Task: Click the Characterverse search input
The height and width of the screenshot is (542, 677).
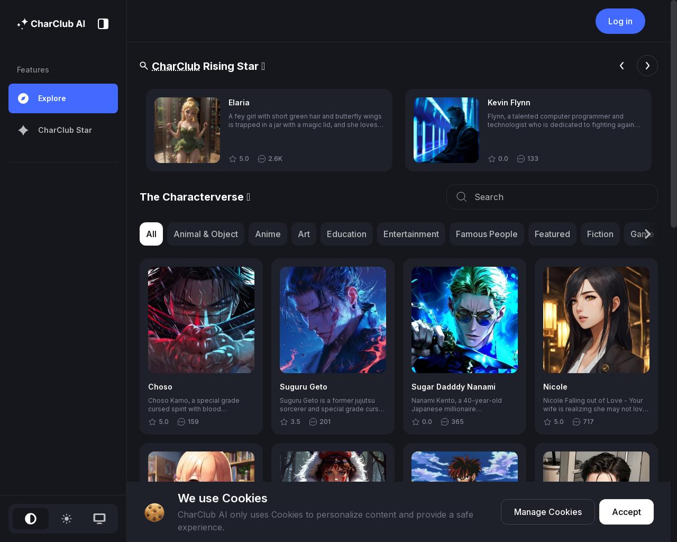Action: 552,197
